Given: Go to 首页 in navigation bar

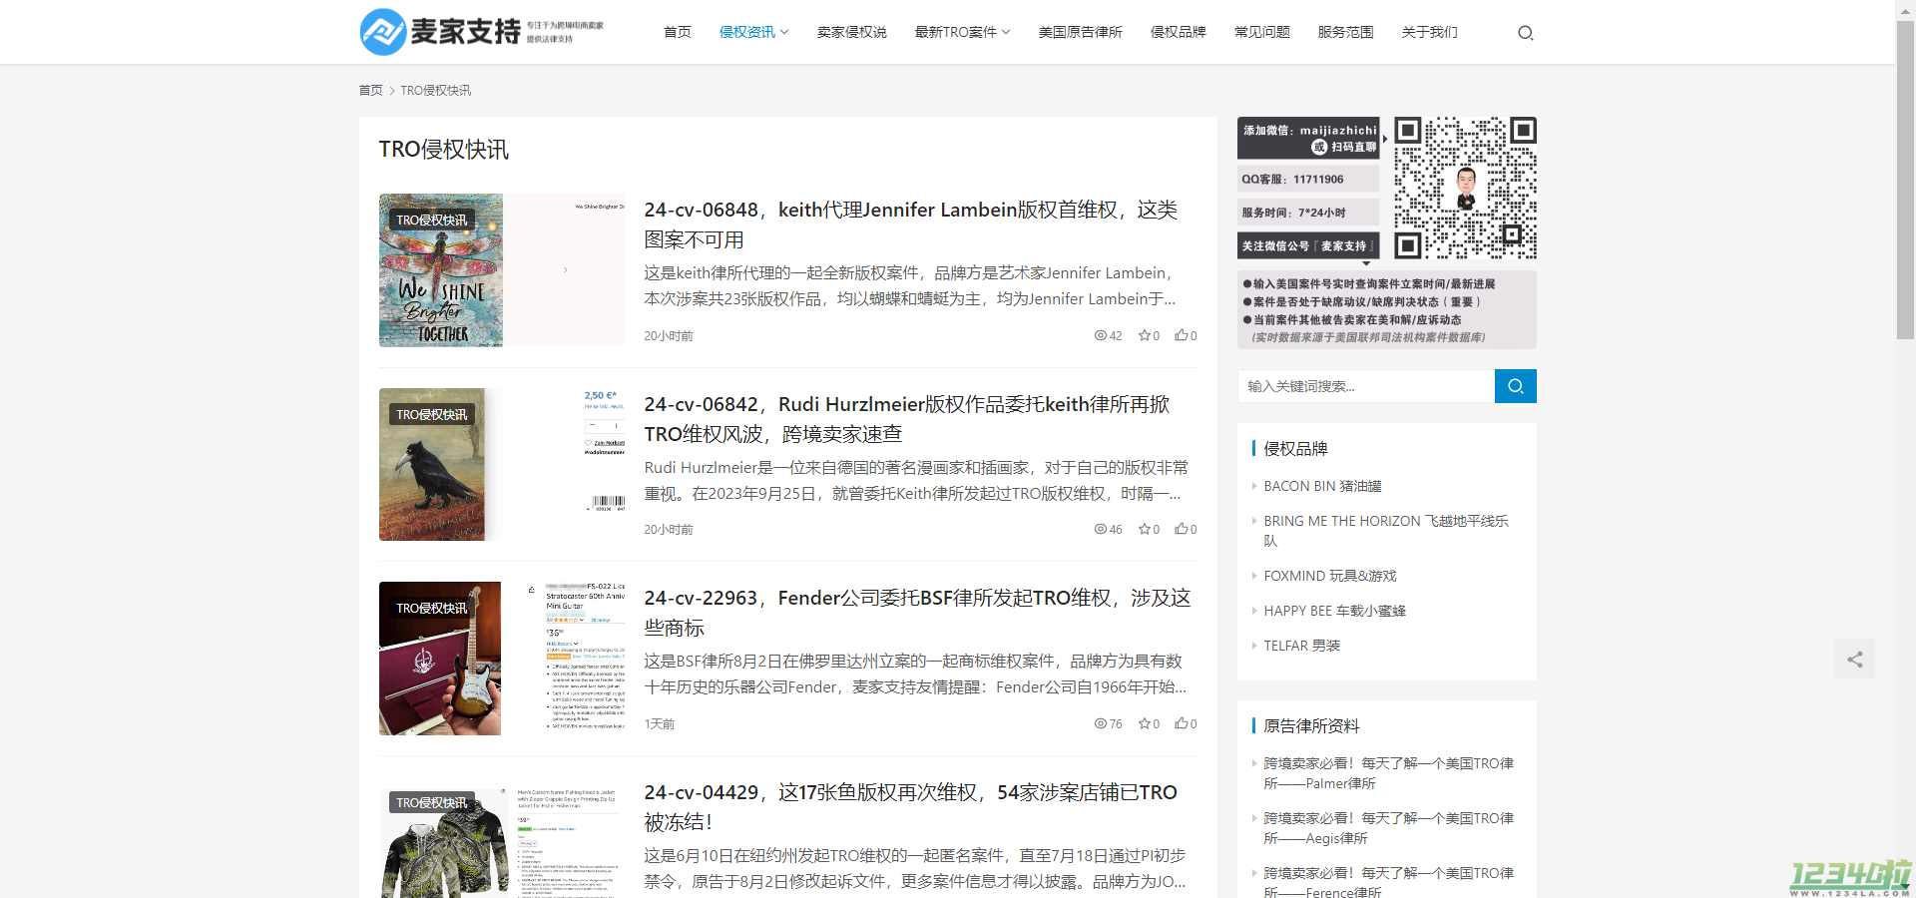Looking at the screenshot, I should tap(677, 32).
